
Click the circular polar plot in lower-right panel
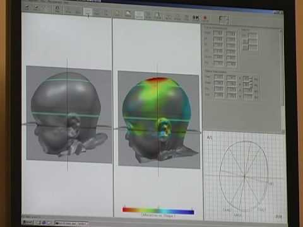tap(244, 176)
